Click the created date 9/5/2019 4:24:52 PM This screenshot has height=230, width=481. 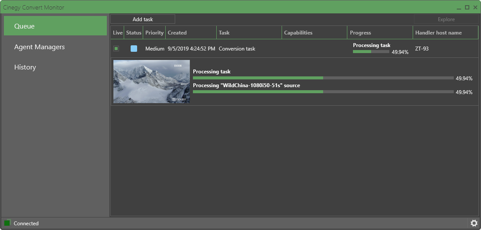(x=192, y=49)
